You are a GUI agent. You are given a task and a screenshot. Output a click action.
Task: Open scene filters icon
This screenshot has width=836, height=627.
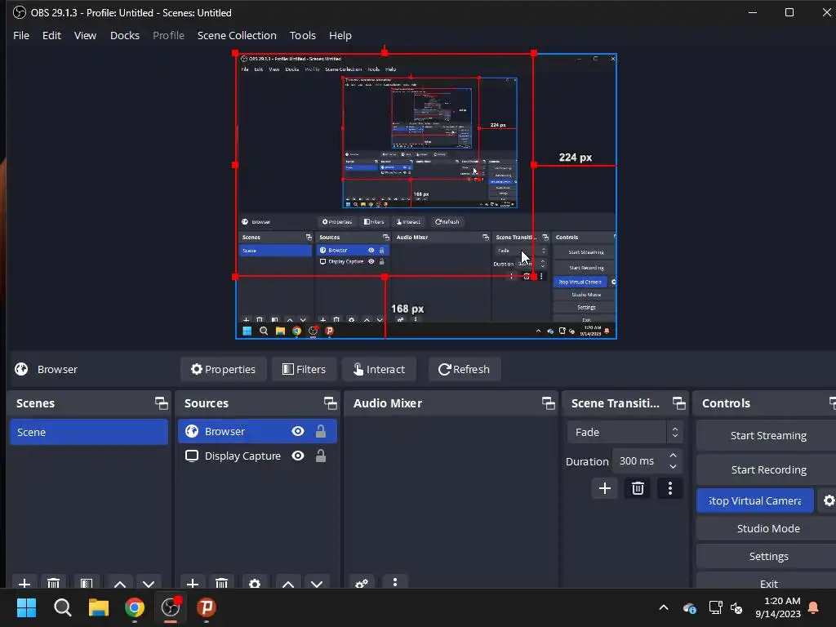(87, 583)
